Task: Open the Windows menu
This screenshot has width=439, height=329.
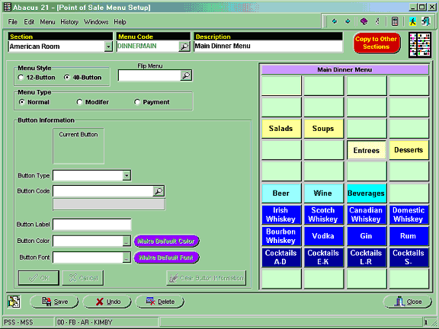Action: pos(96,22)
